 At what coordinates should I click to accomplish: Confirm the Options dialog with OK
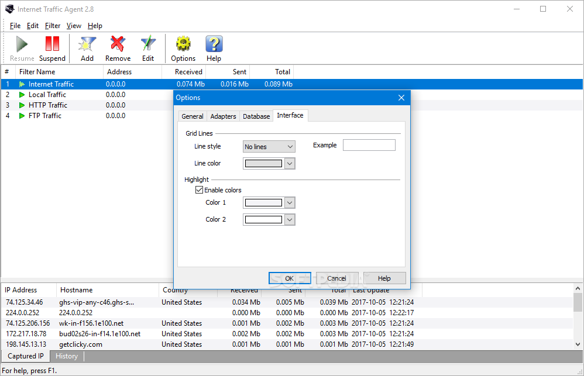[290, 278]
